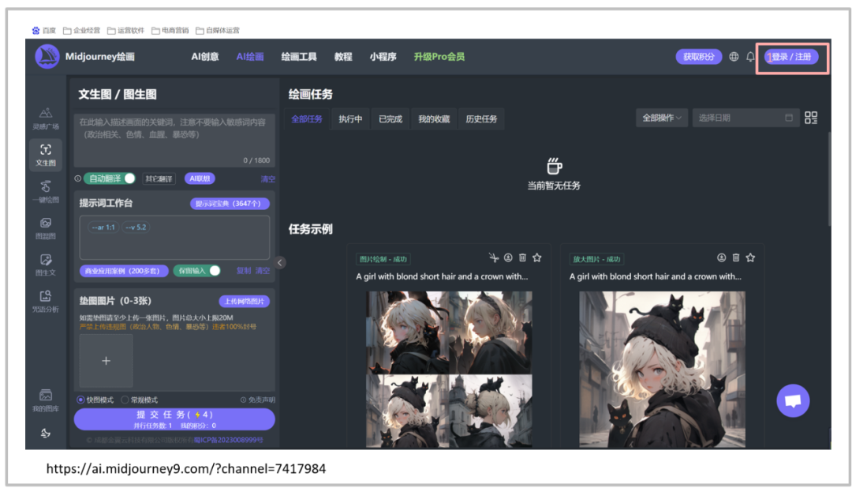Toggle 保留输入 switch
Screen dimensions: 852x488
pos(196,270)
